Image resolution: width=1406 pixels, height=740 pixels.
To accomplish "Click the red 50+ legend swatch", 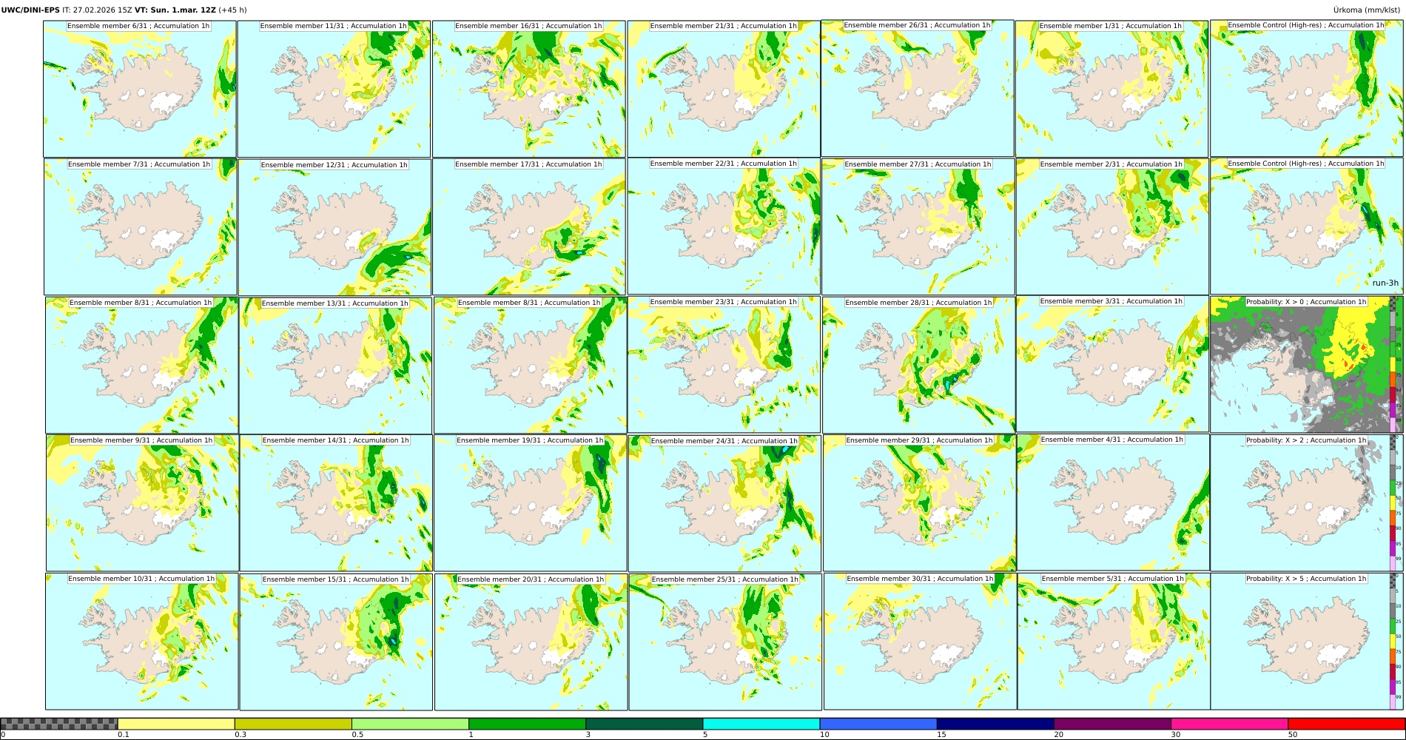I will [x=1347, y=724].
